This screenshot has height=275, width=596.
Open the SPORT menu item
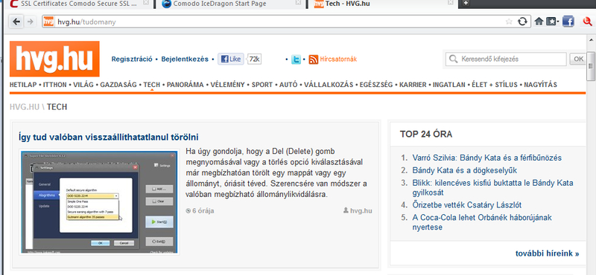(x=262, y=85)
